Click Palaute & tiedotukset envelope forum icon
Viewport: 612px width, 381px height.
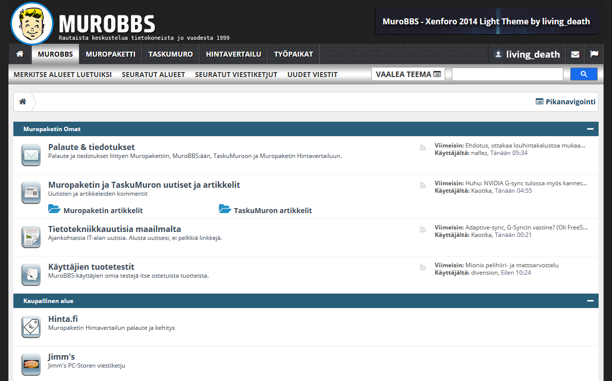pos(31,155)
